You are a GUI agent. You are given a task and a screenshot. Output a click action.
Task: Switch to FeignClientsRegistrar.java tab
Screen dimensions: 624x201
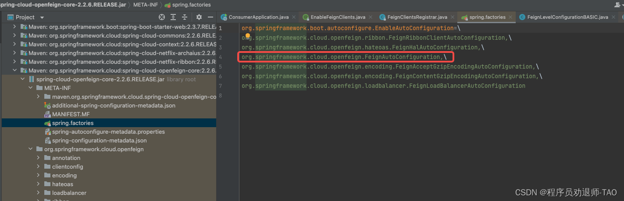(x=417, y=17)
